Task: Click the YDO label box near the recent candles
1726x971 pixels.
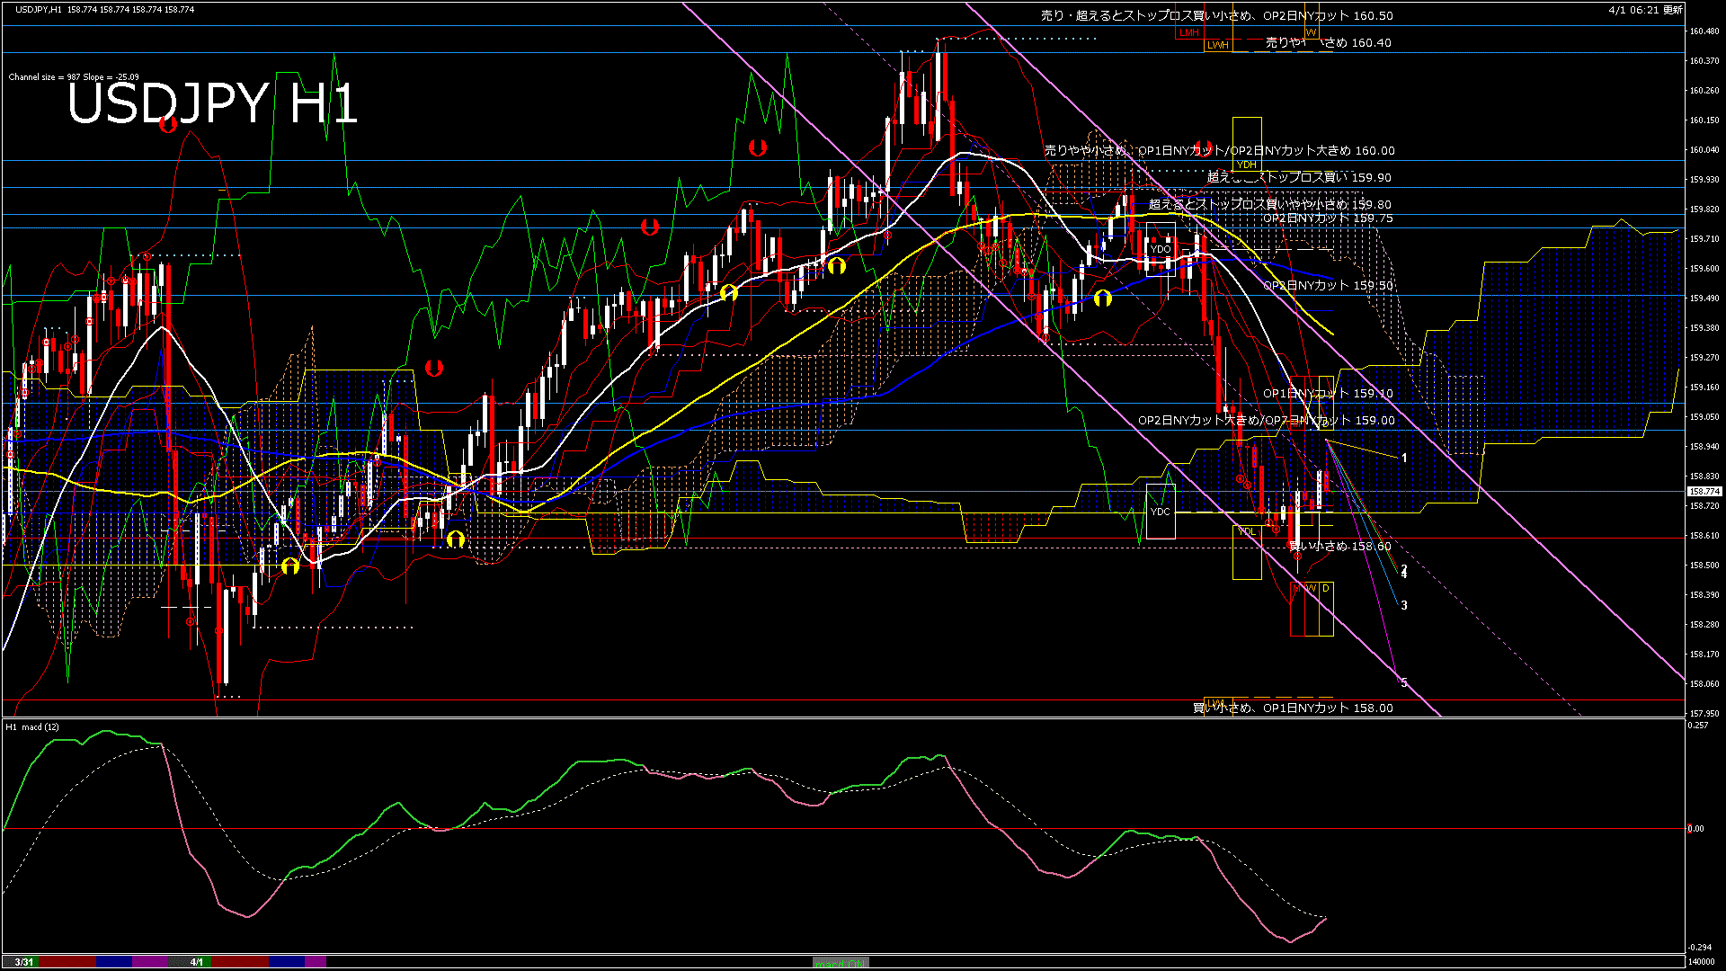Action: [1162, 247]
